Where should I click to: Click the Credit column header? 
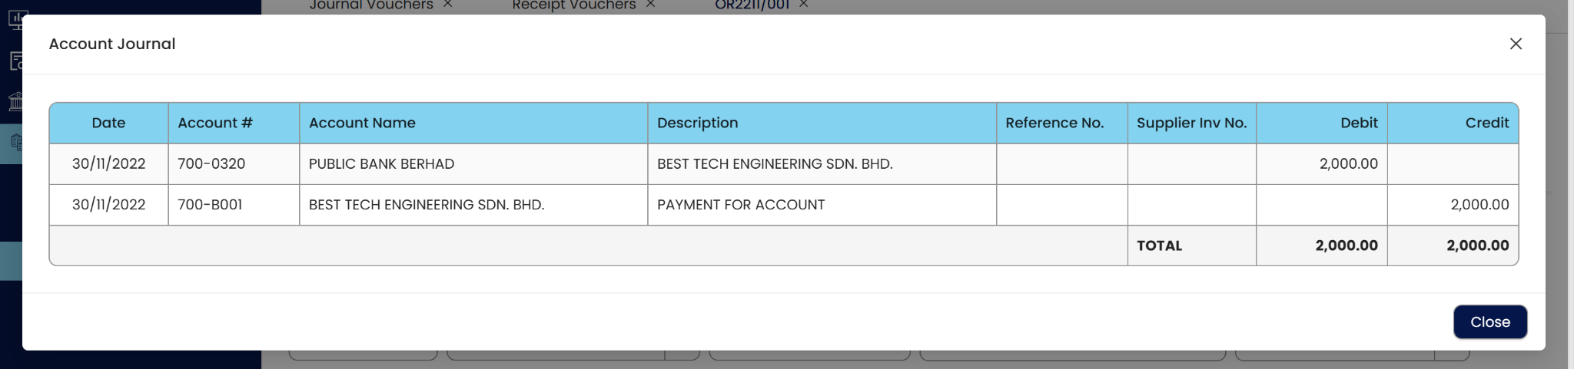pos(1486,123)
